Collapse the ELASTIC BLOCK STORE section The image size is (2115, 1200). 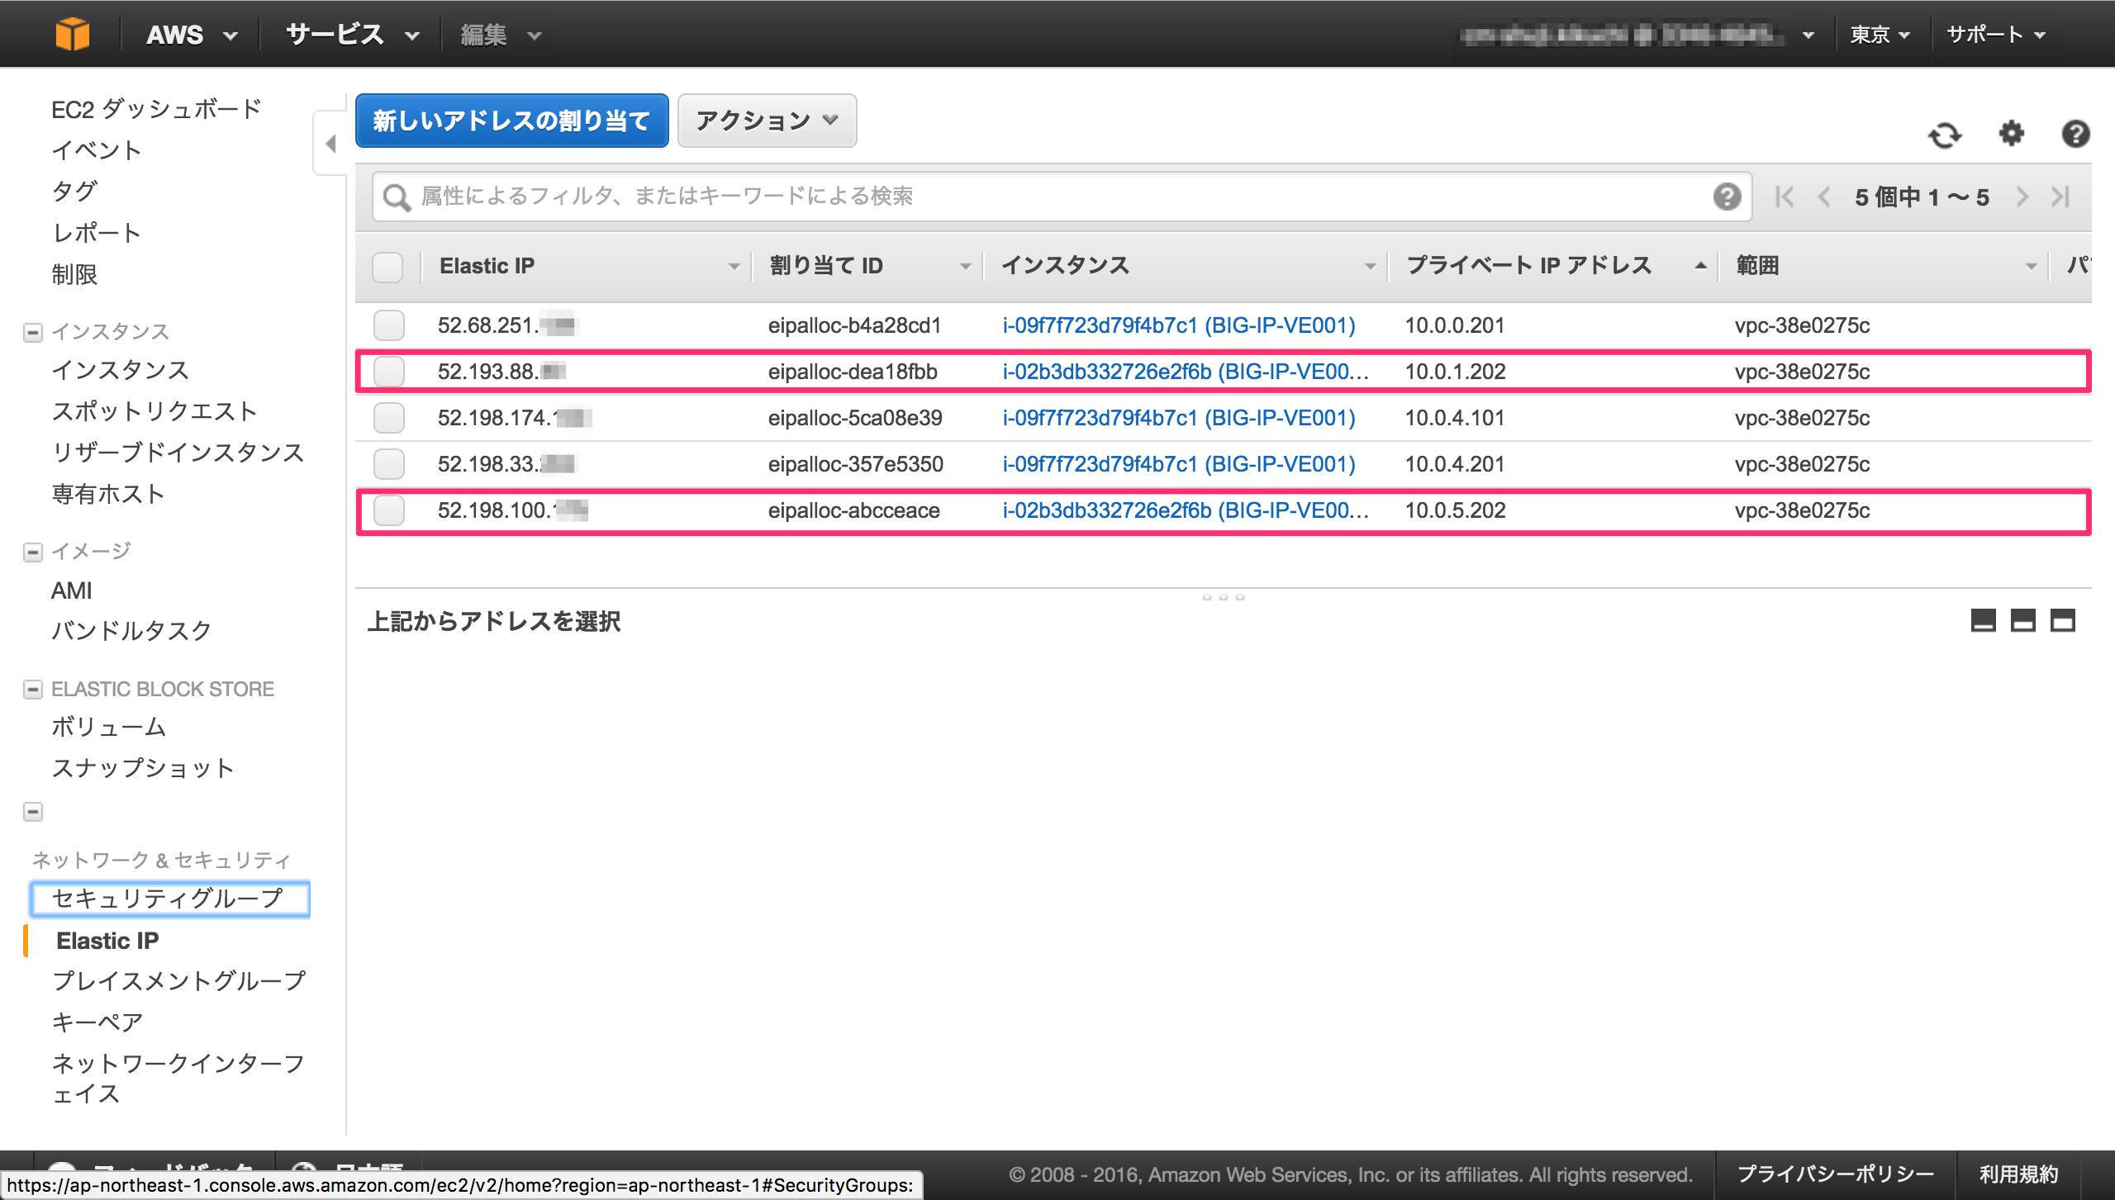pos(33,690)
